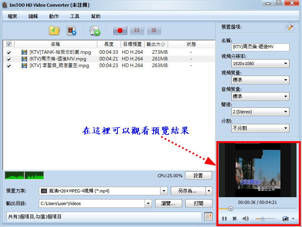Open the 工具 menu

(x=75, y=16)
